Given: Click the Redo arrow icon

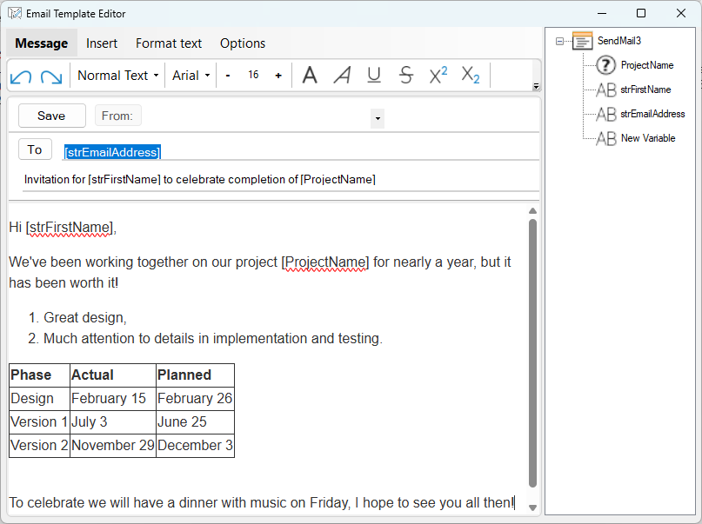Looking at the screenshot, I should click(50, 76).
